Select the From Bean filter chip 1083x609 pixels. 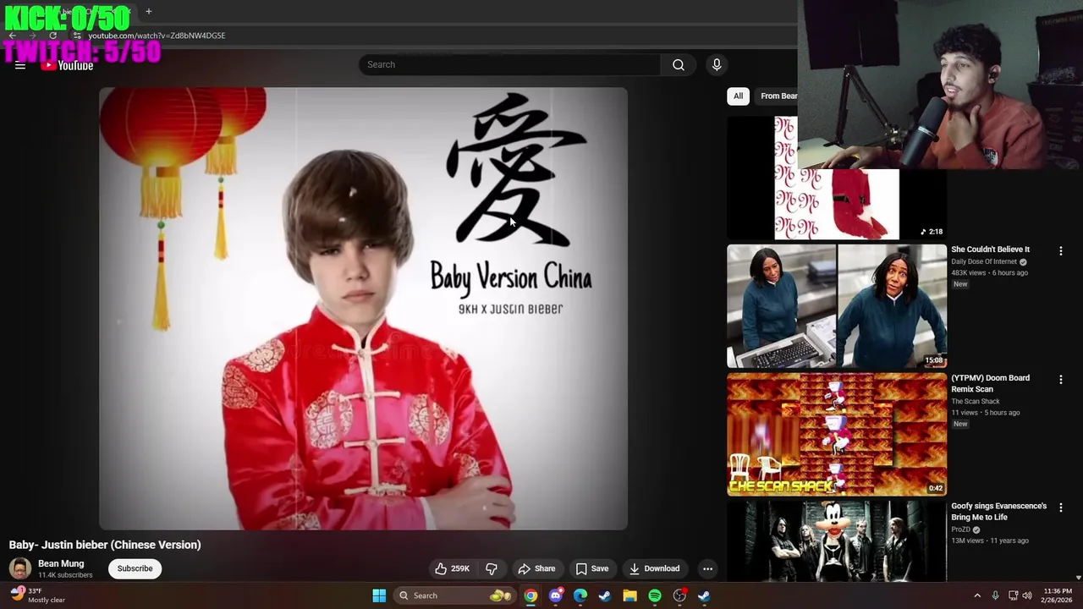777,96
